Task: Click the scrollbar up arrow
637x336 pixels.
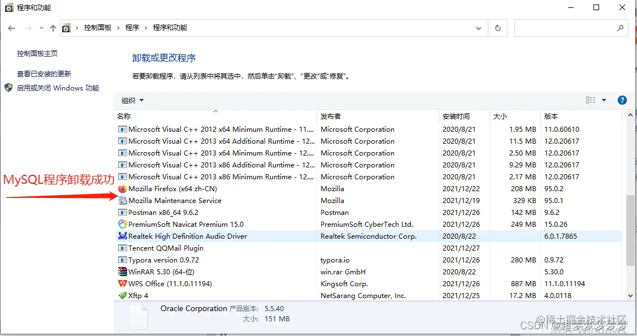Action: 630,115
